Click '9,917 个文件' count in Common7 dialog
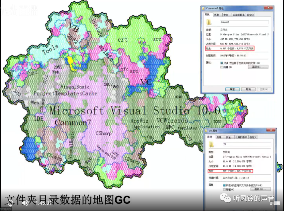The width and height of the screenshot is (284, 211). point(228,49)
